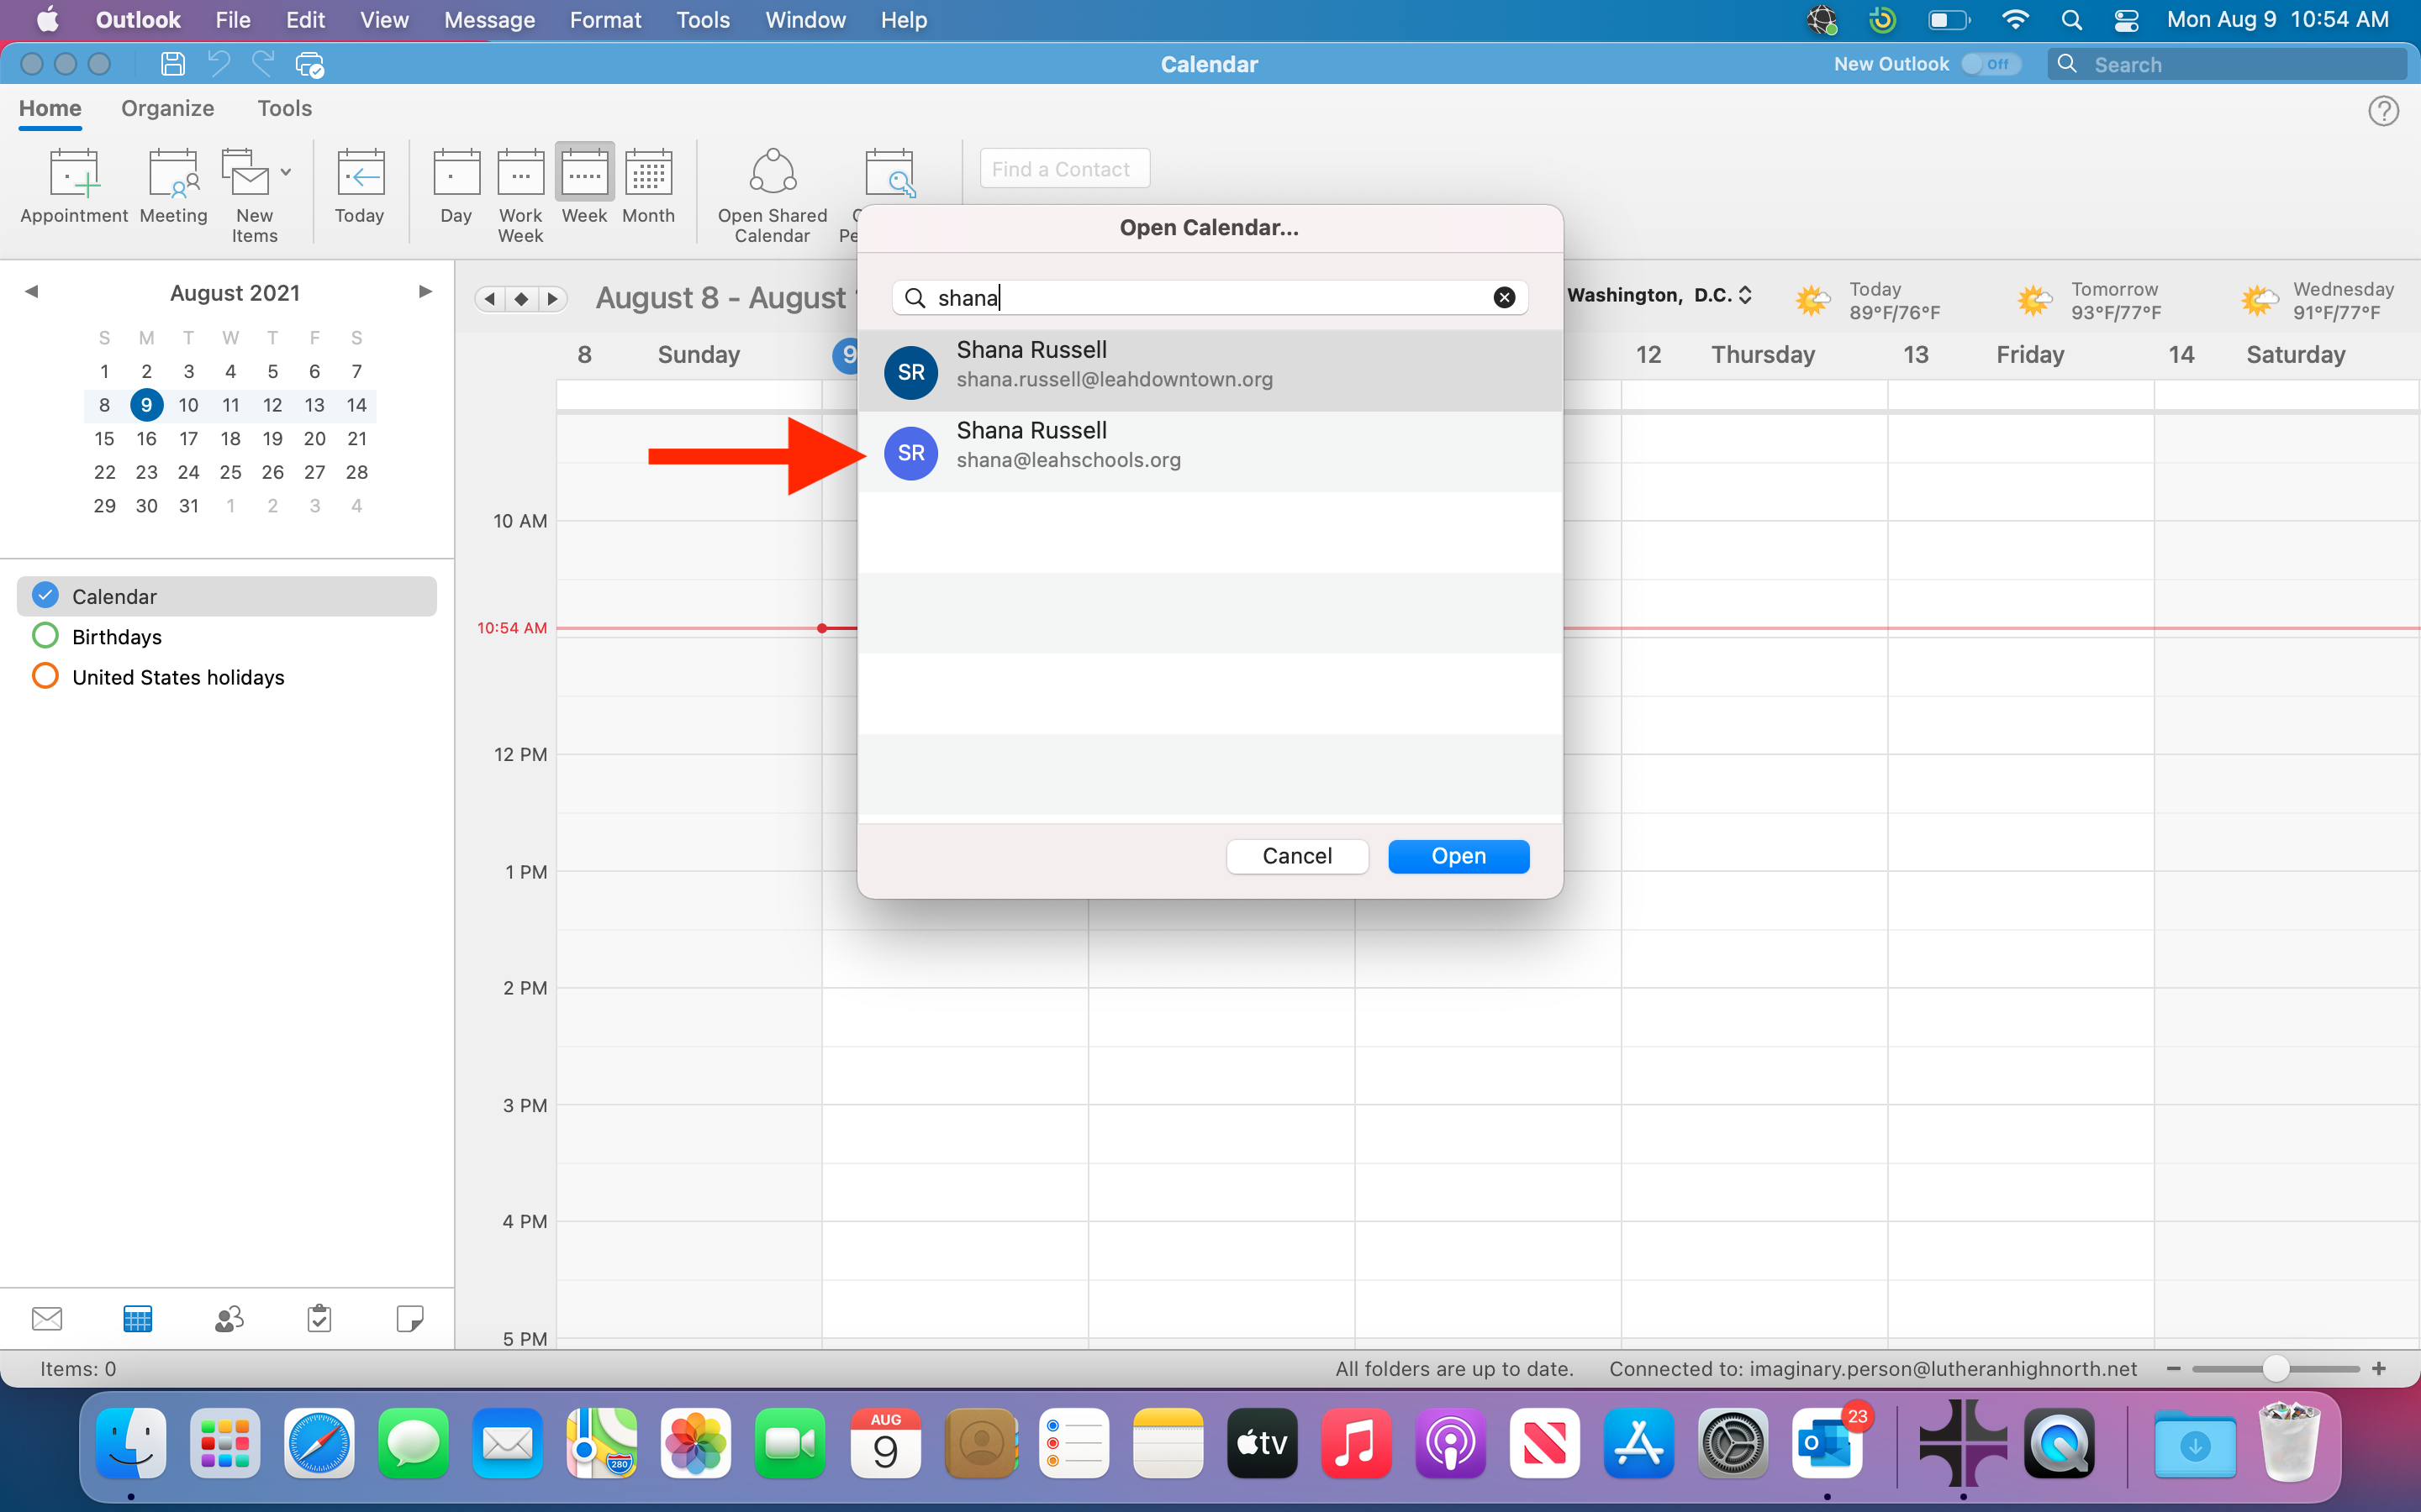The width and height of the screenshot is (2421, 1512).
Task: Open the New Items menu arrow
Action: tap(286, 172)
